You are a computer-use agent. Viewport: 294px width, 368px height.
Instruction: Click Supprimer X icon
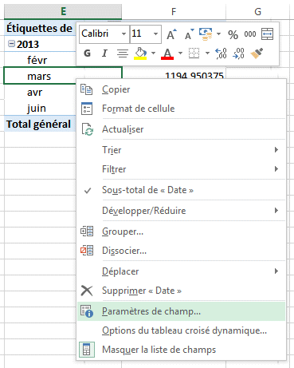click(x=87, y=291)
